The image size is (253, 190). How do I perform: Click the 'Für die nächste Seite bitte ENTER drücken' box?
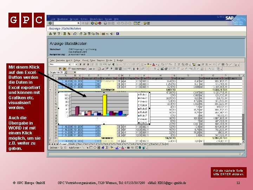(x=229, y=172)
